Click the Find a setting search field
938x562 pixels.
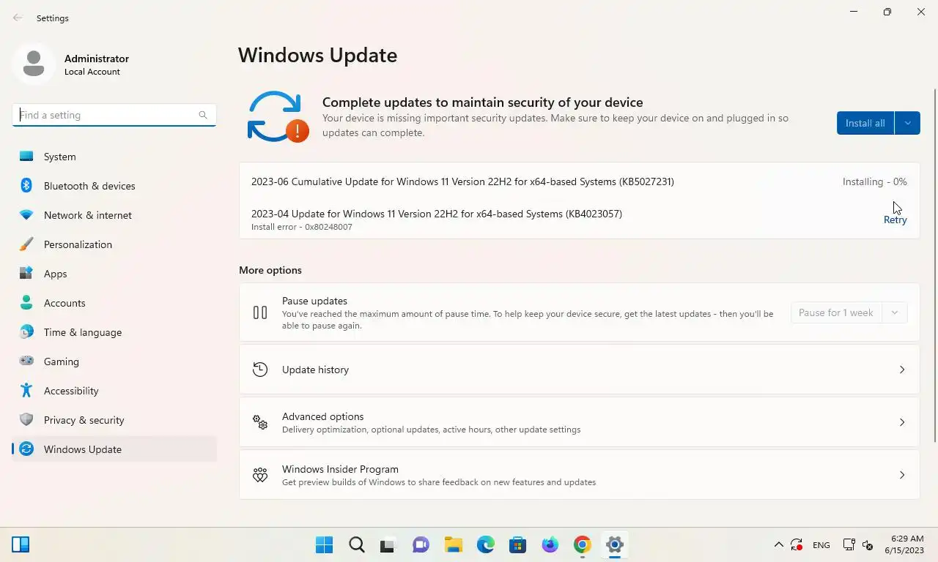(x=114, y=115)
